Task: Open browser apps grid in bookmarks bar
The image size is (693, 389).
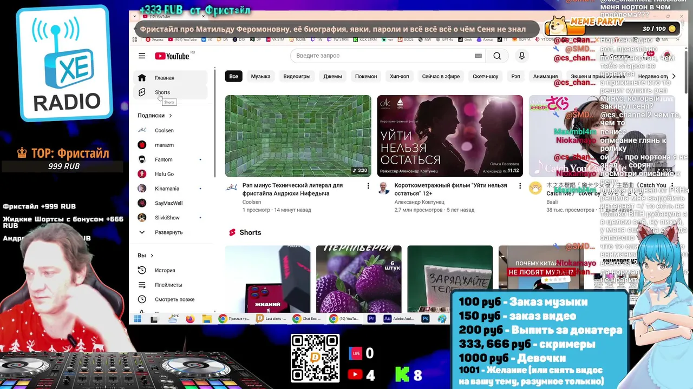Action: [x=135, y=39]
